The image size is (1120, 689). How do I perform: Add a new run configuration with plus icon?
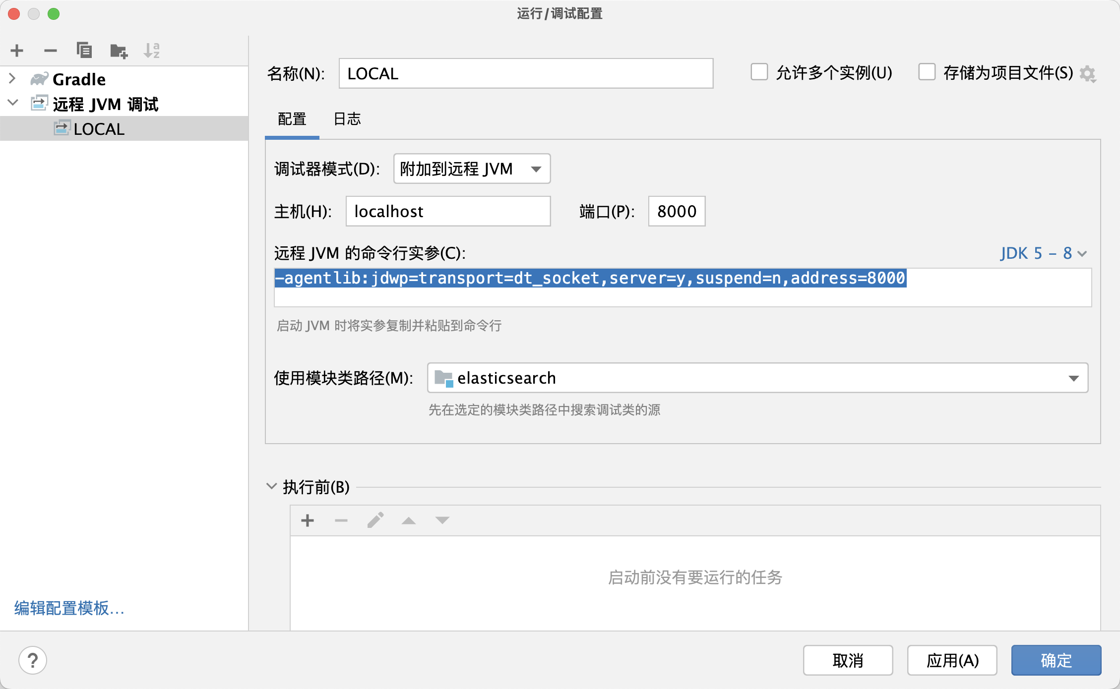click(x=16, y=50)
